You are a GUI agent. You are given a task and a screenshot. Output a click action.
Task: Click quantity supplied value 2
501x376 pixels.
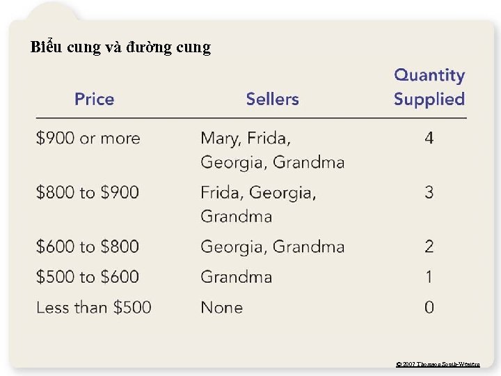429,246
